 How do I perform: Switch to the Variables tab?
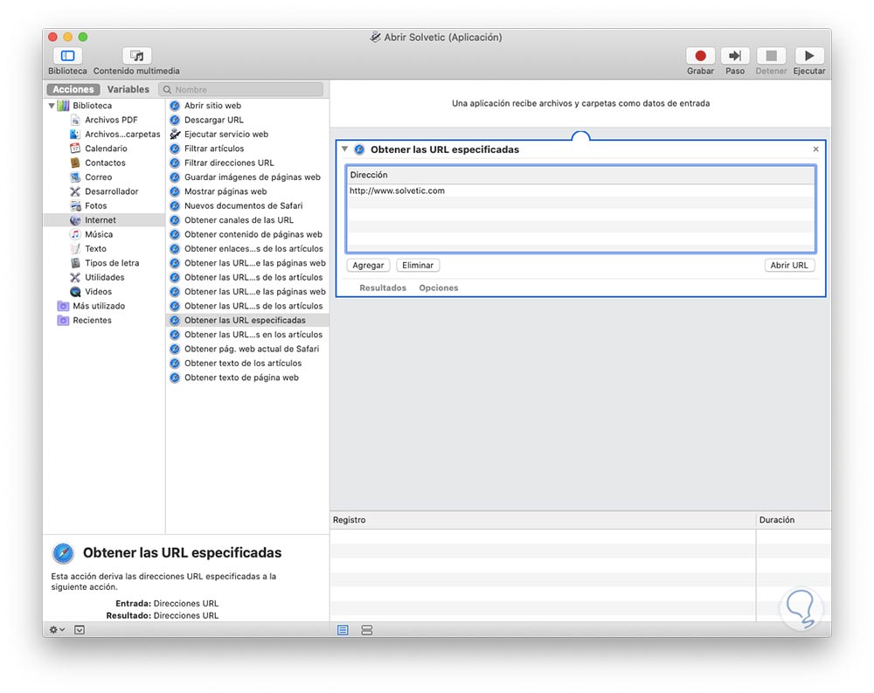128,89
